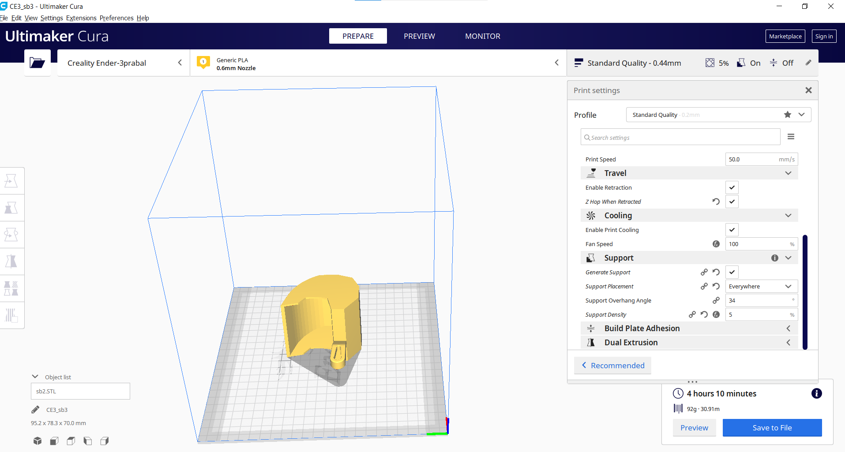
Task: Open Support Placement Everywhere dropdown
Action: [x=761, y=286]
